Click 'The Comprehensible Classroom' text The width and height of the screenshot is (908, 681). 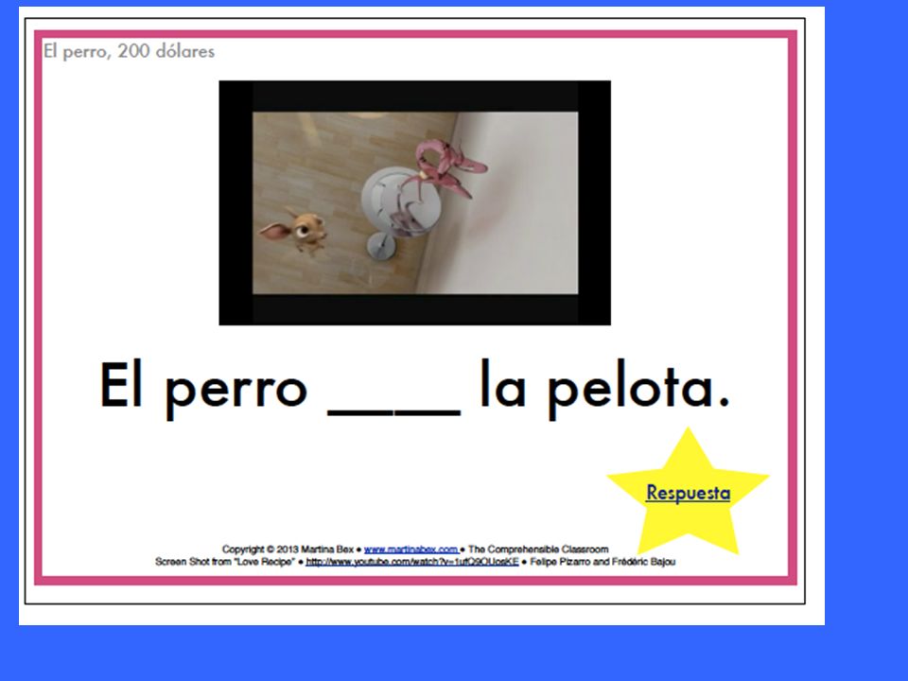point(538,549)
